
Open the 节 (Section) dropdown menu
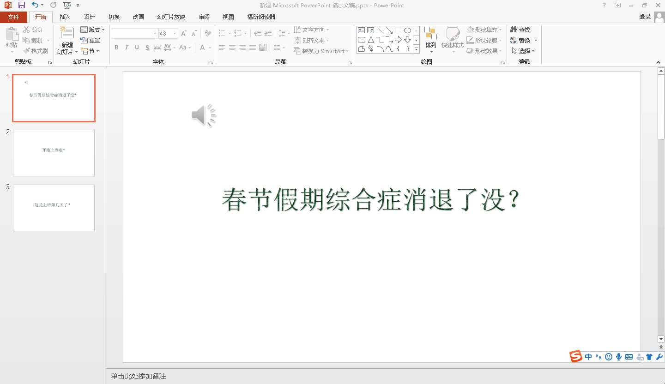[91, 51]
